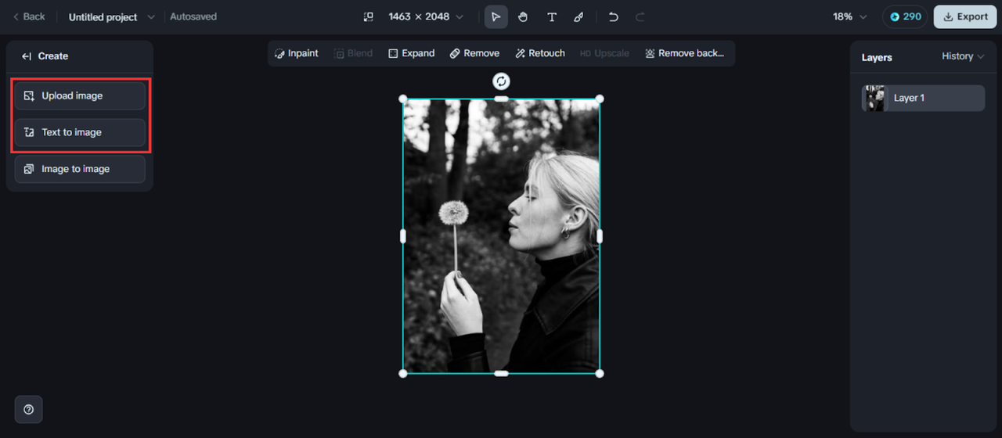The width and height of the screenshot is (1002, 438).
Task: Start the Expand tool
Action: coord(412,53)
